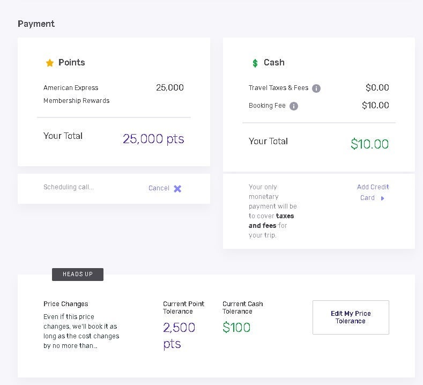The width and height of the screenshot is (423, 385).
Task: Click the Scheduling call status text
Action: (69, 187)
